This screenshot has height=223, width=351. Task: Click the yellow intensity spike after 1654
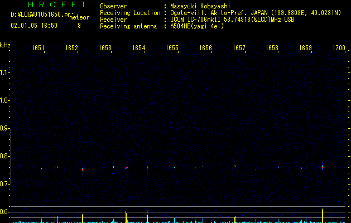pos(147,216)
